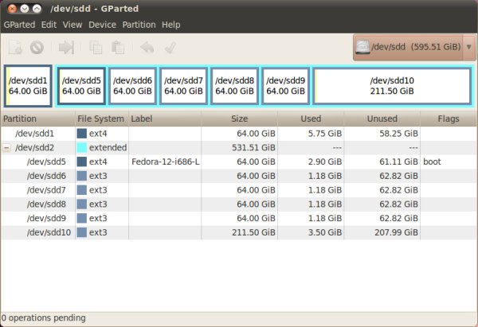Minimize the GParted window
Image resolution: width=478 pixels, height=327 pixels.
pyautogui.click(x=25, y=9)
